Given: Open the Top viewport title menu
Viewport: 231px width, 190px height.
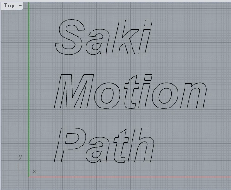Looking at the screenshot, I should click(x=9, y=6).
